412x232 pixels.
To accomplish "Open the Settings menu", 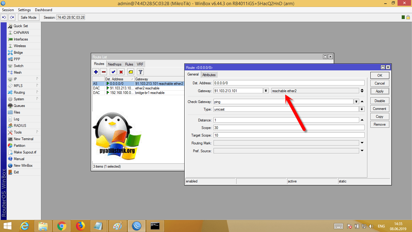I will 24,10.
